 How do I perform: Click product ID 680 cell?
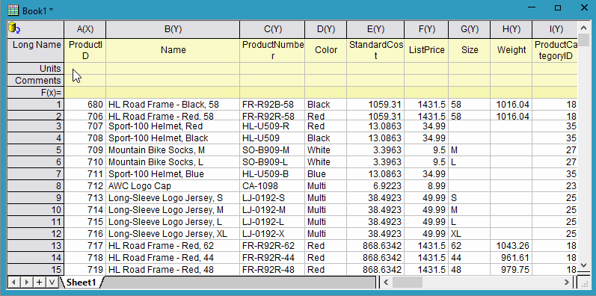pyautogui.click(x=85, y=104)
